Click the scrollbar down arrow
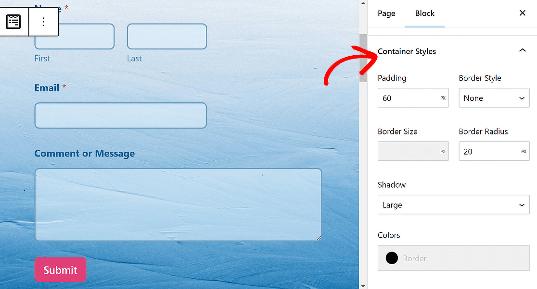 [363, 286]
